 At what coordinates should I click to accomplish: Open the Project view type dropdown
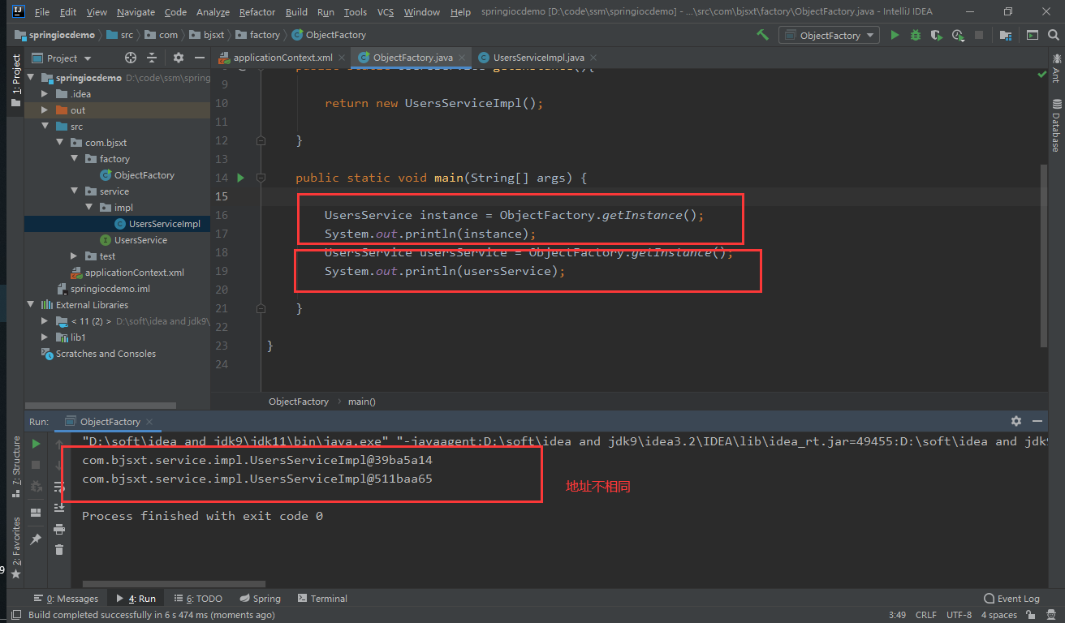[x=62, y=58]
